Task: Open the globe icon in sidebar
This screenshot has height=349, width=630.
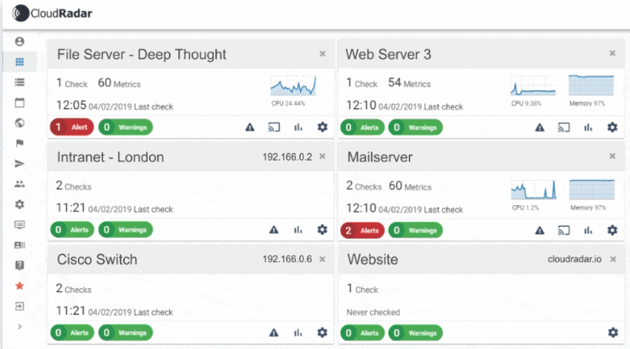Action: point(19,123)
